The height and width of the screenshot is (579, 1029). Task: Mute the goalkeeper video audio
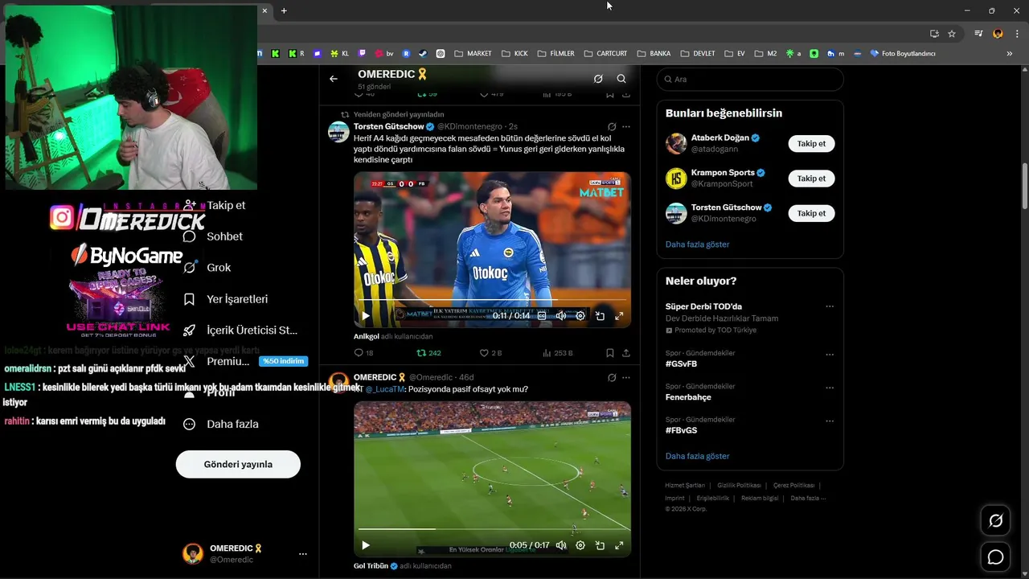(561, 316)
